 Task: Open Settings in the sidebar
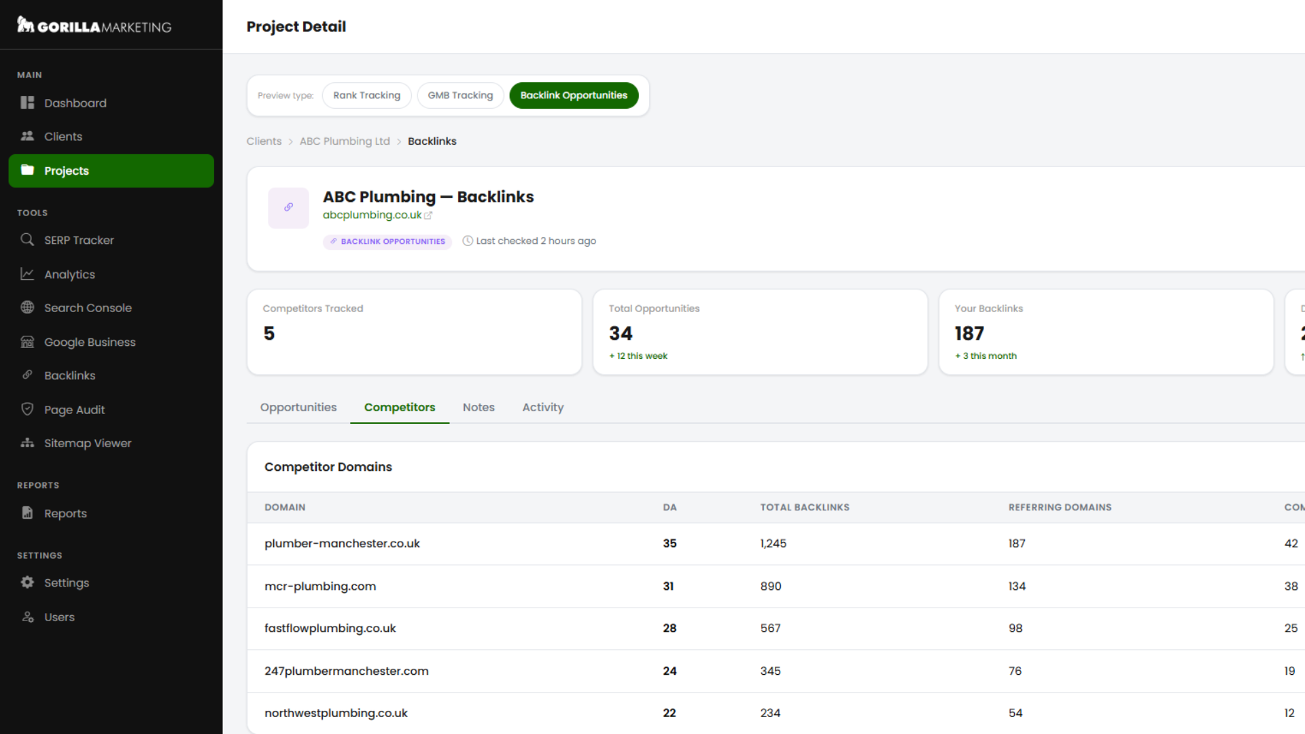click(111, 582)
